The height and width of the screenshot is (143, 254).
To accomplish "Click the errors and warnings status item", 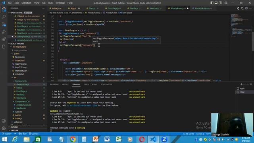I will coord(22,134).
